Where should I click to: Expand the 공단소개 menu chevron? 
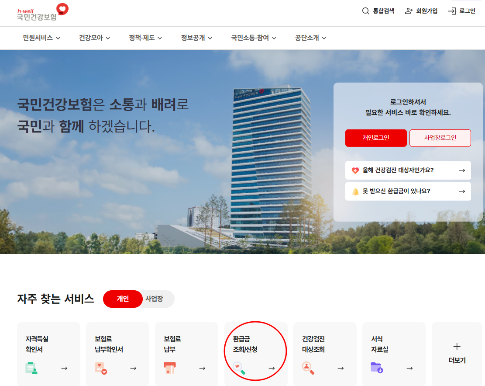324,38
